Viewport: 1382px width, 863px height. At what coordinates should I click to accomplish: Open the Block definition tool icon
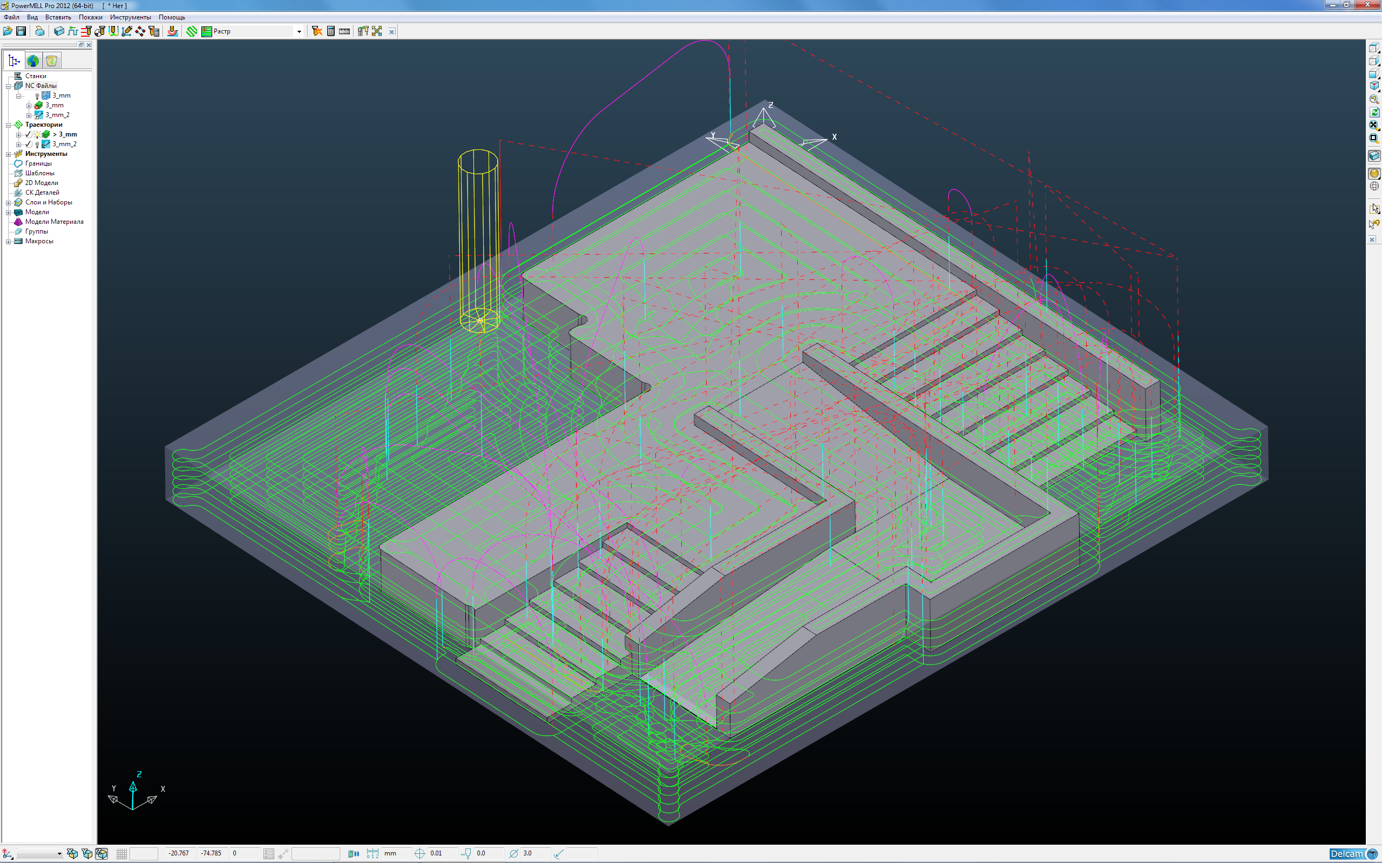pos(58,31)
